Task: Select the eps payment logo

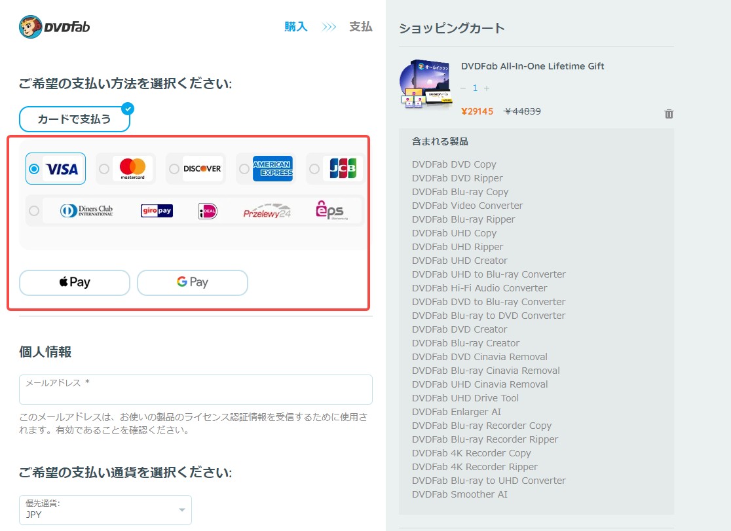Action: point(331,210)
